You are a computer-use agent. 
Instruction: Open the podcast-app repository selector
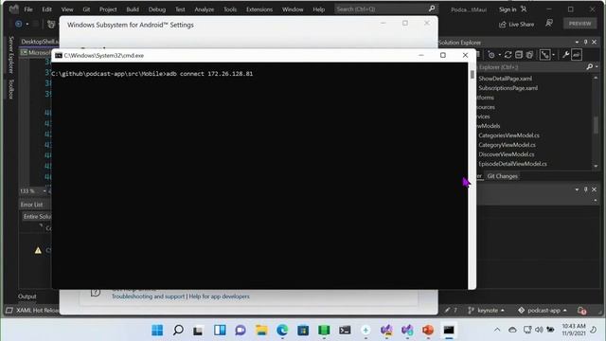click(543, 311)
